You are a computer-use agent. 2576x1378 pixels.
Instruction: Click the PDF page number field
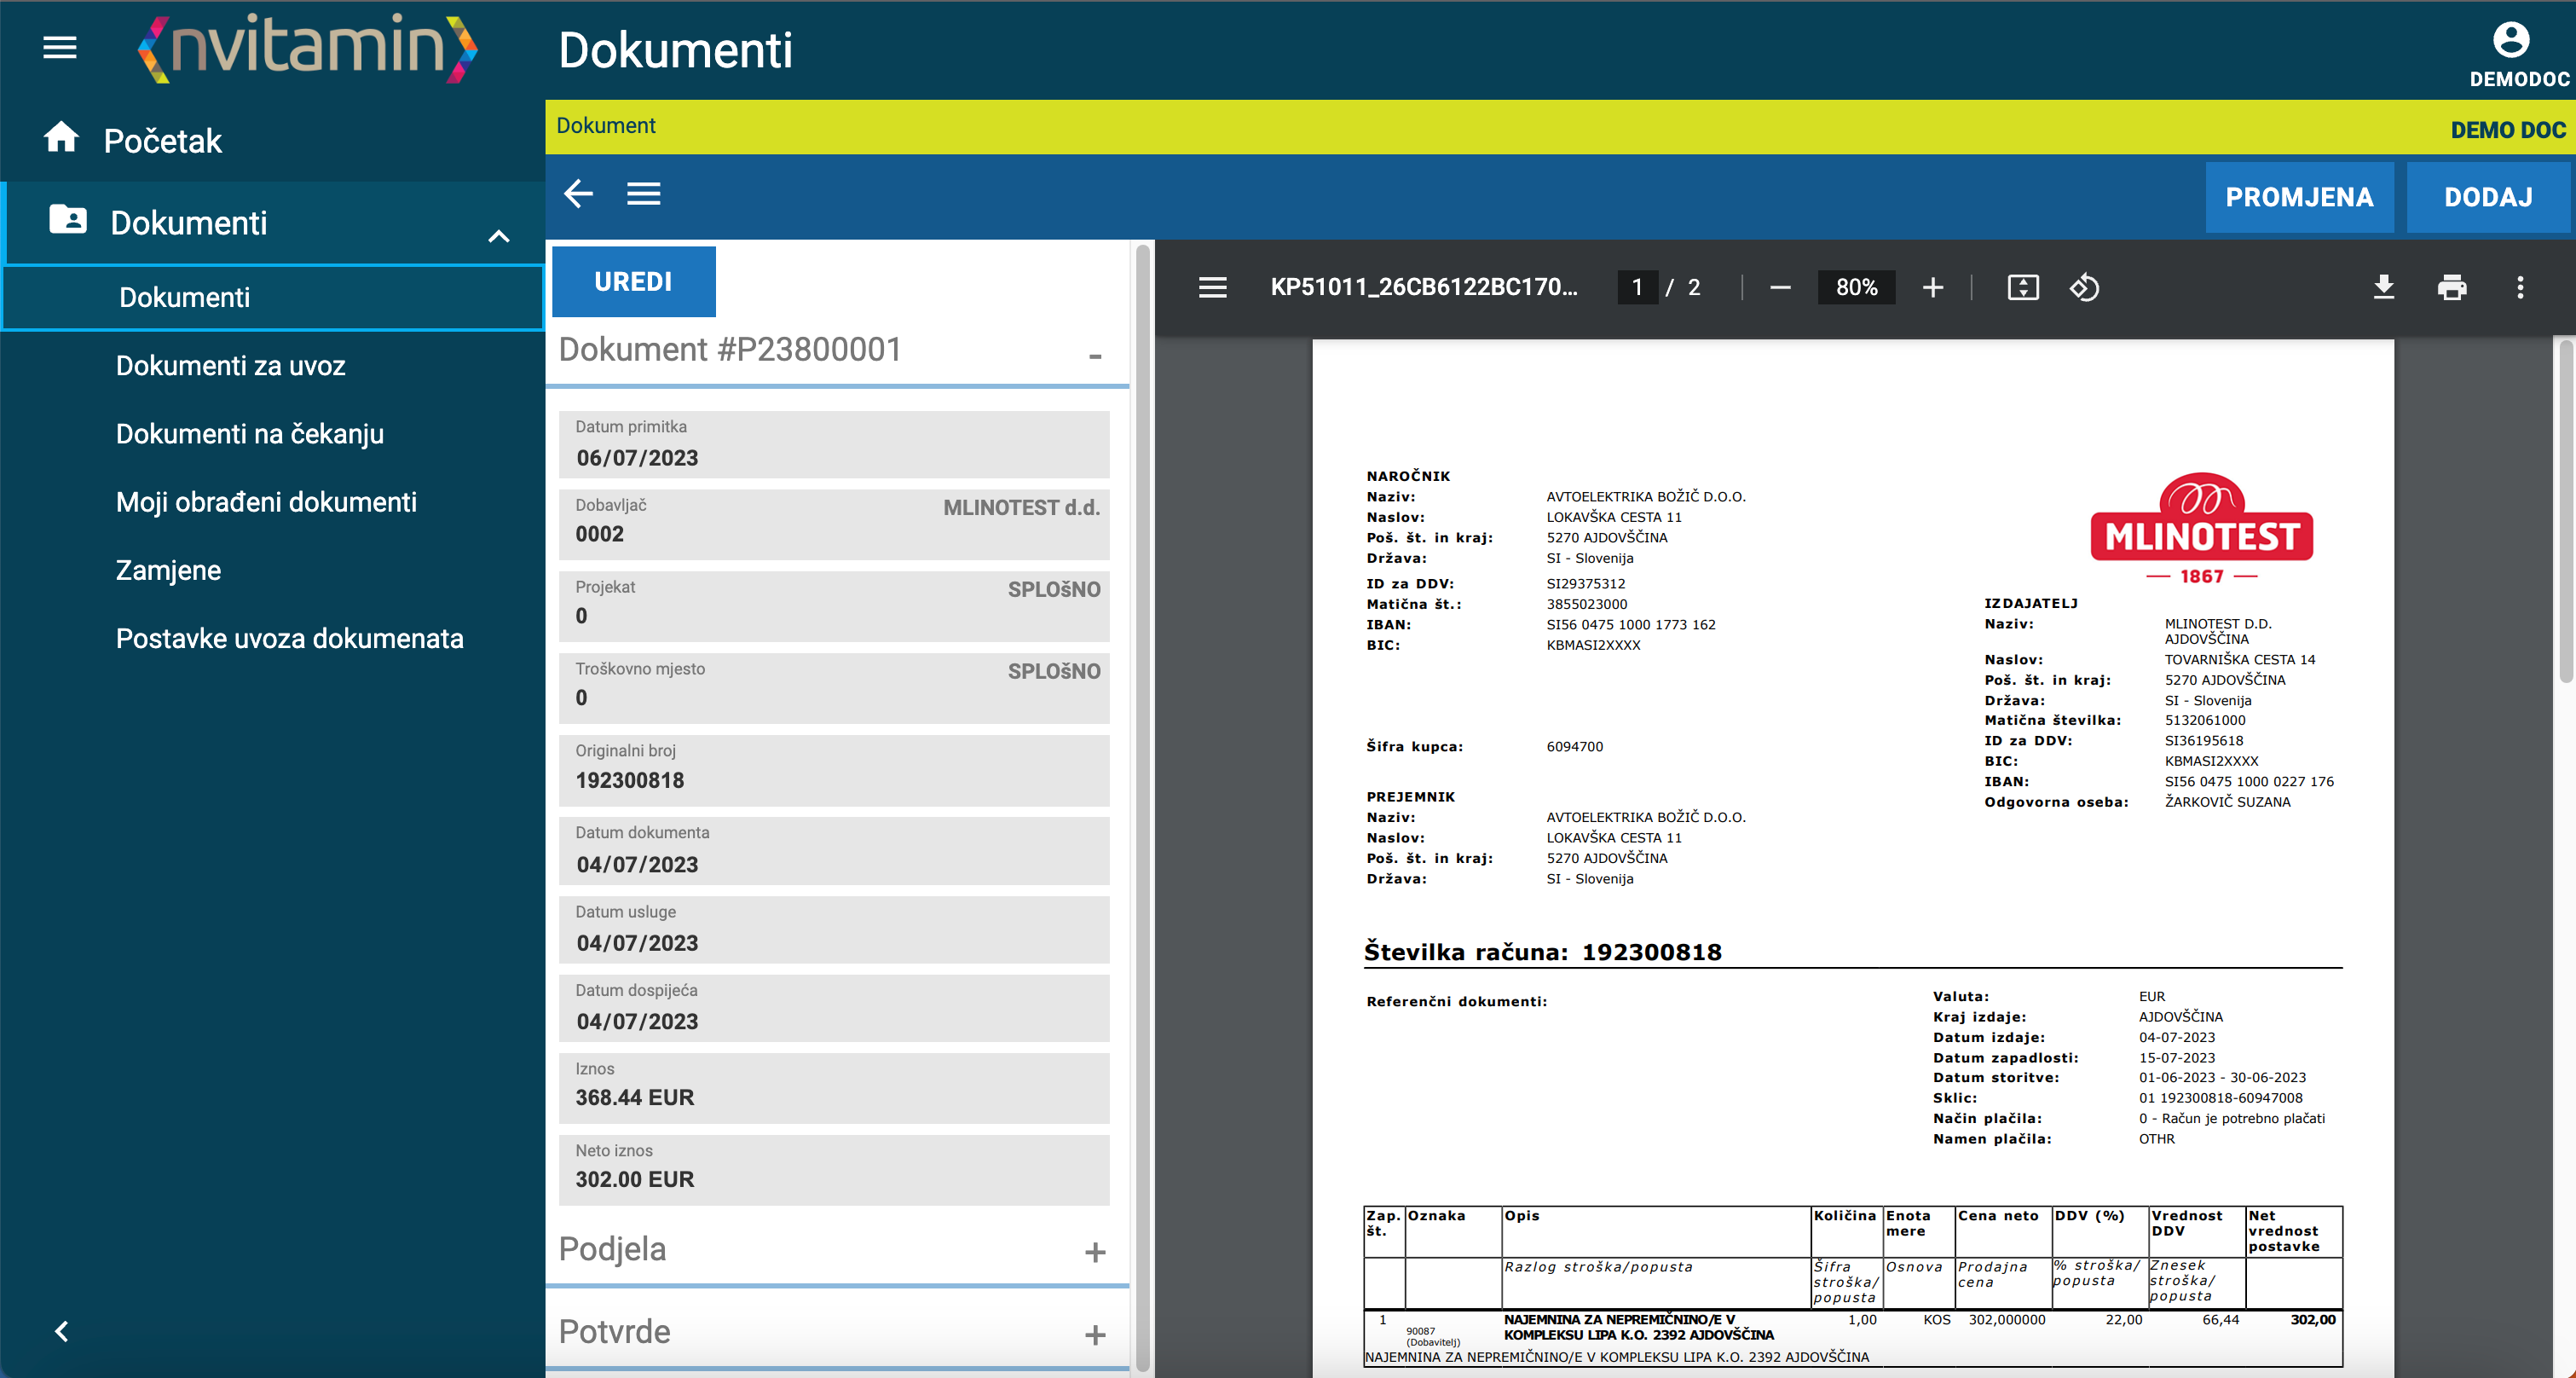click(x=1637, y=288)
